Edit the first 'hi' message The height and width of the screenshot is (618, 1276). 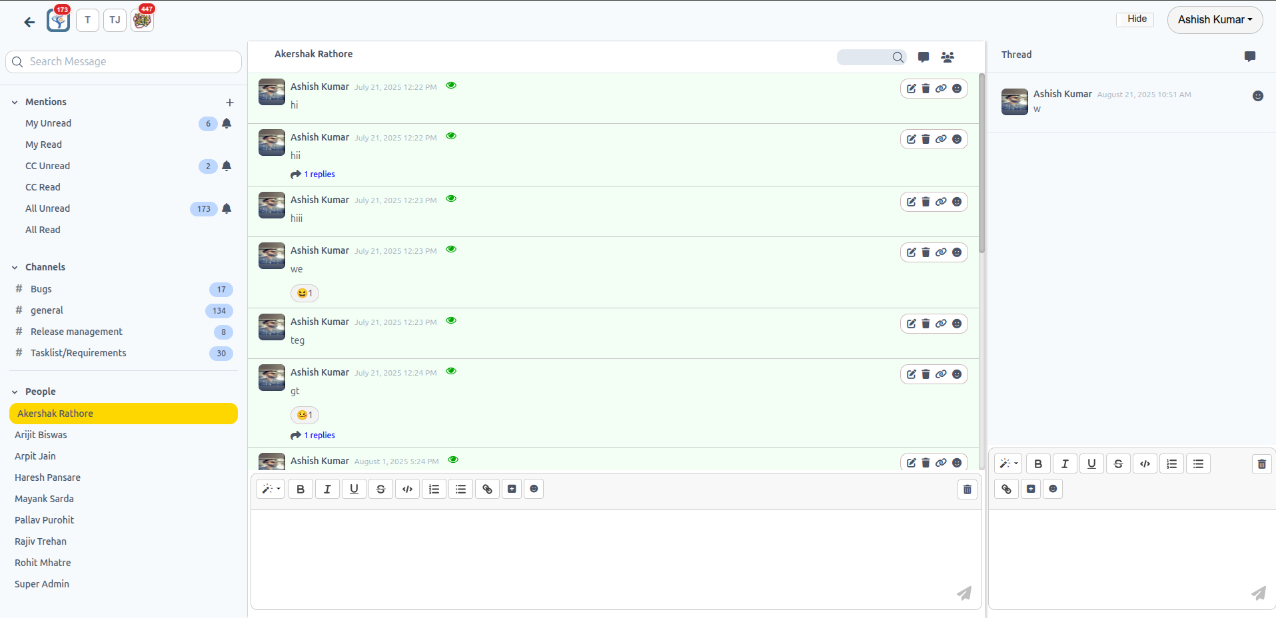coord(911,89)
